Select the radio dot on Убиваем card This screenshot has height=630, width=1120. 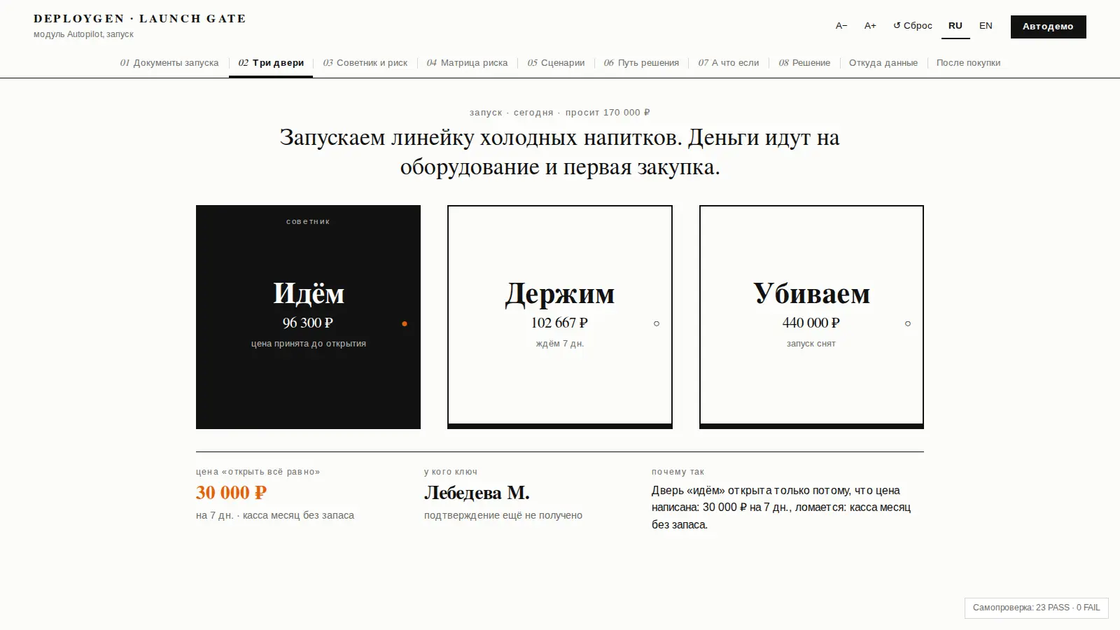coord(908,323)
